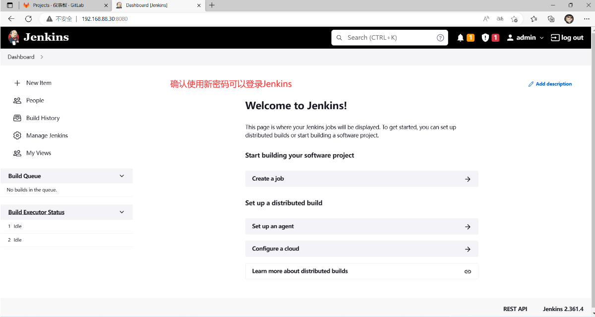This screenshot has width=595, height=317.
Task: Click the People sidebar icon
Action: tap(17, 100)
